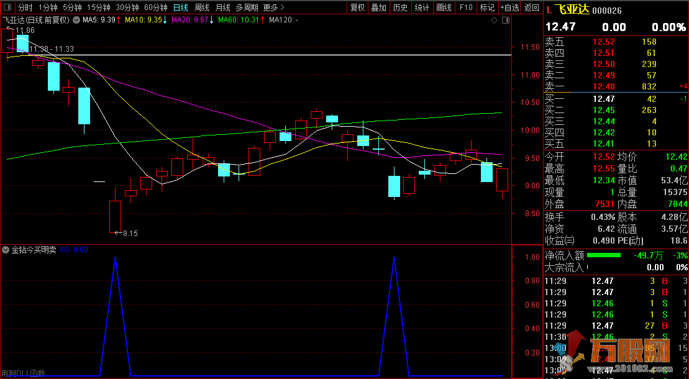Click the 11.86 high price marker
This screenshot has width=689, height=379.
tap(25, 30)
